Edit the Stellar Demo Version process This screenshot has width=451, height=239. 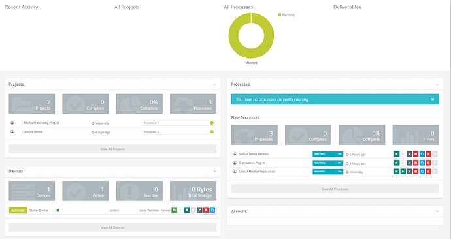point(409,154)
